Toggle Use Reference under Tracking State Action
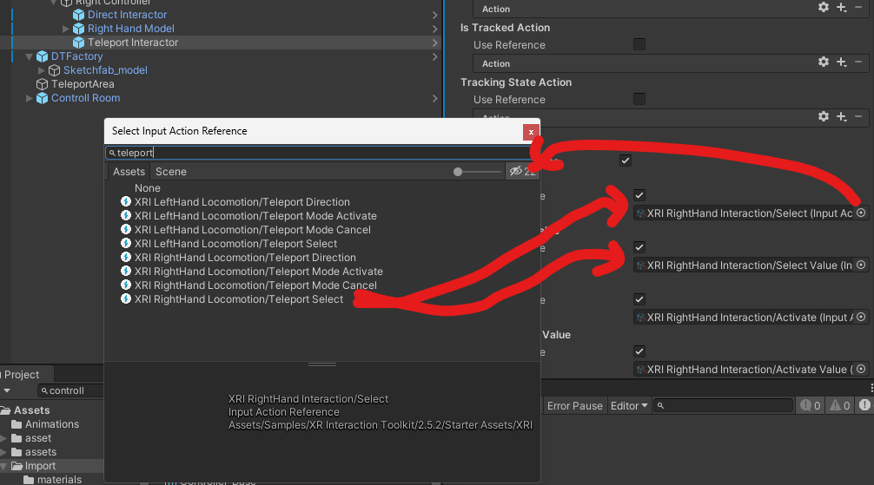Image resolution: width=874 pixels, height=485 pixels. coord(639,99)
